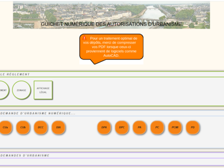
Task: Open the ZONAGE circle button
Action: click(x=21, y=90)
